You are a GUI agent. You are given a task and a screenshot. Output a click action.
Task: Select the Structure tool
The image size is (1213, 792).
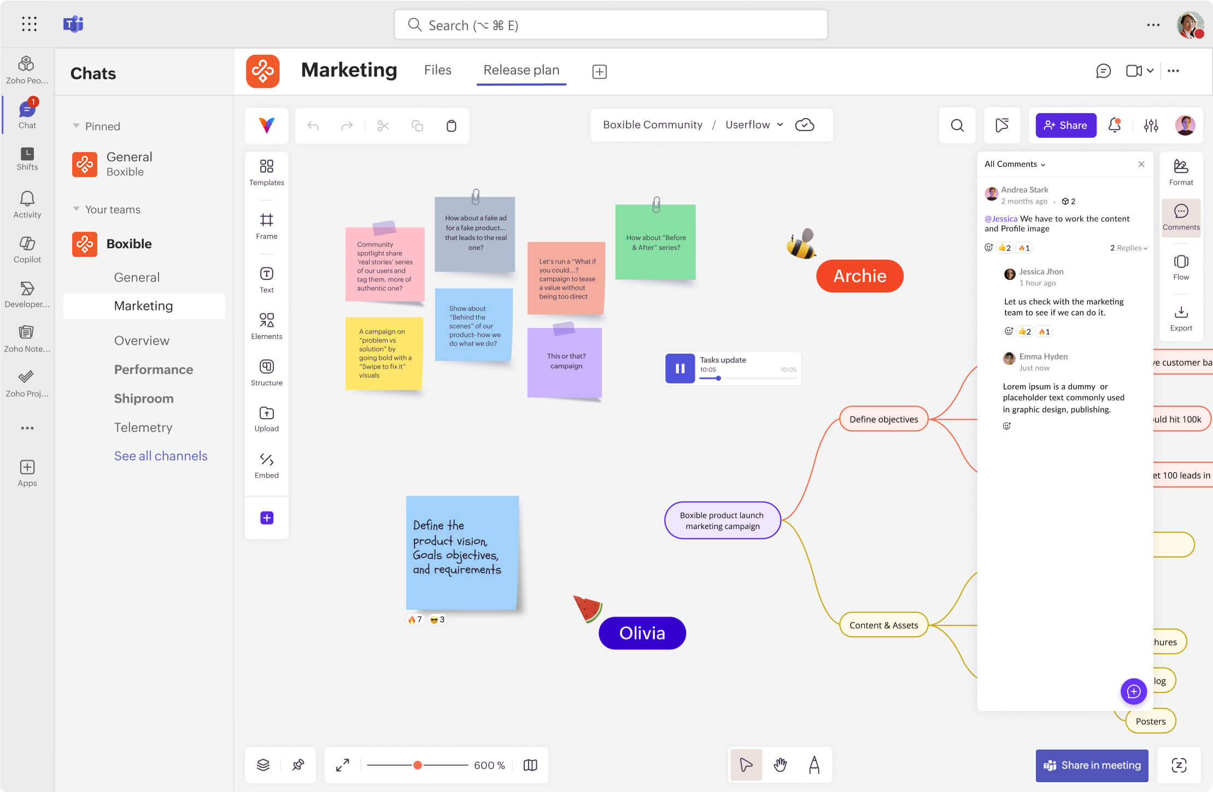point(266,372)
